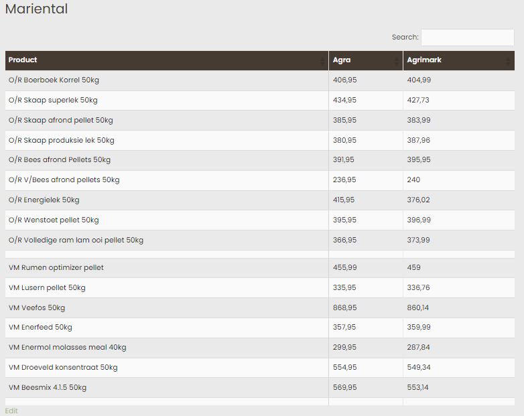Viewport: 524px width, 416px height.
Task: Select row VM Enerfeed 50kg
Action: click(x=260, y=328)
